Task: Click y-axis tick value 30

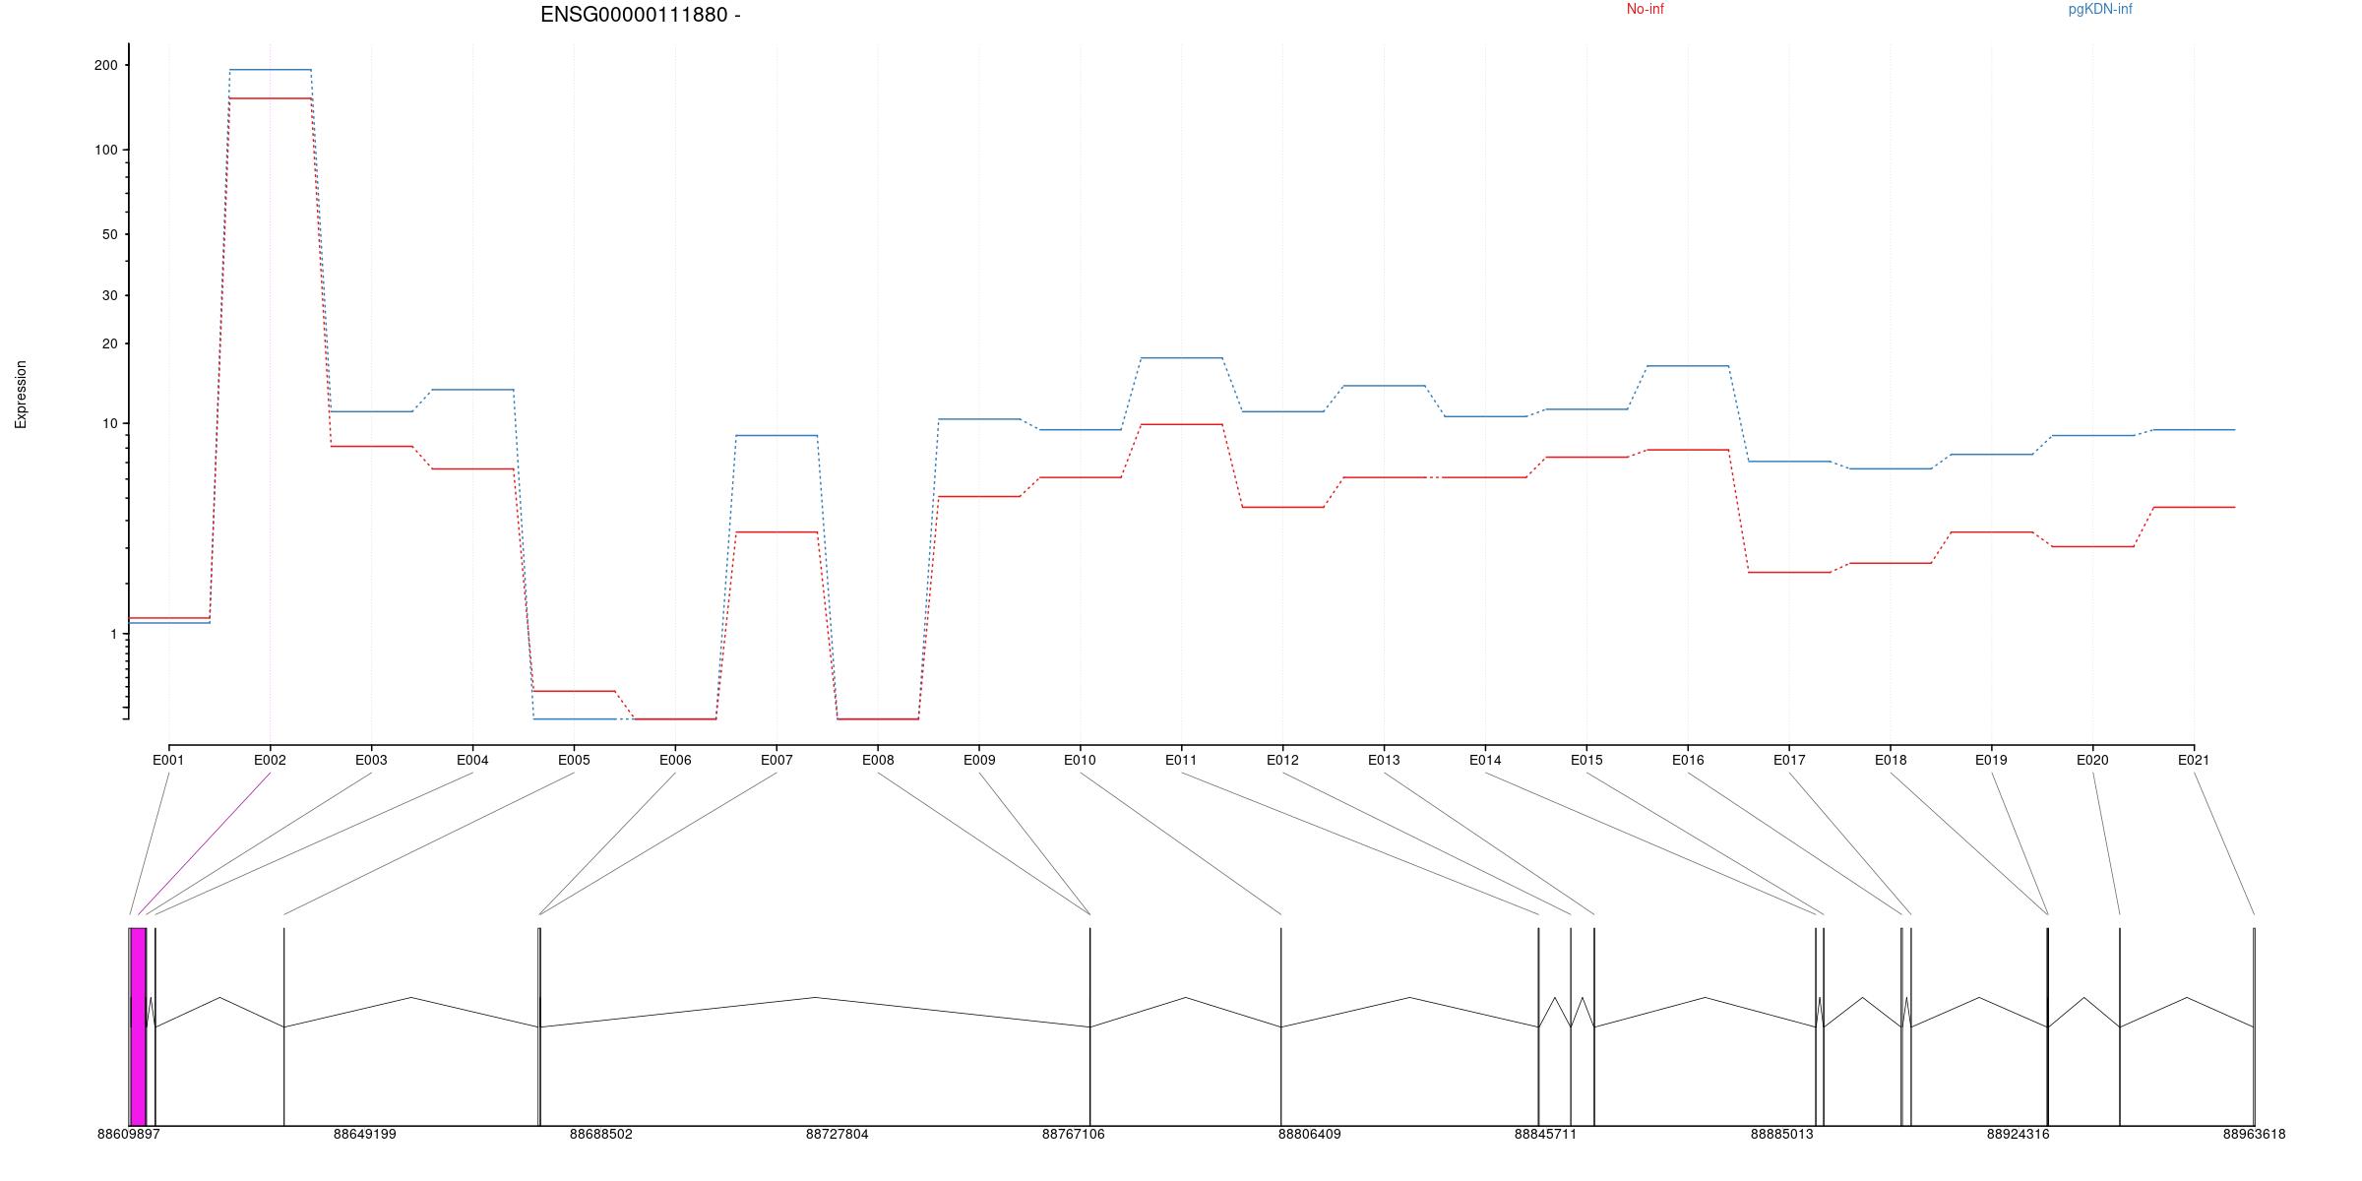Action: point(109,295)
